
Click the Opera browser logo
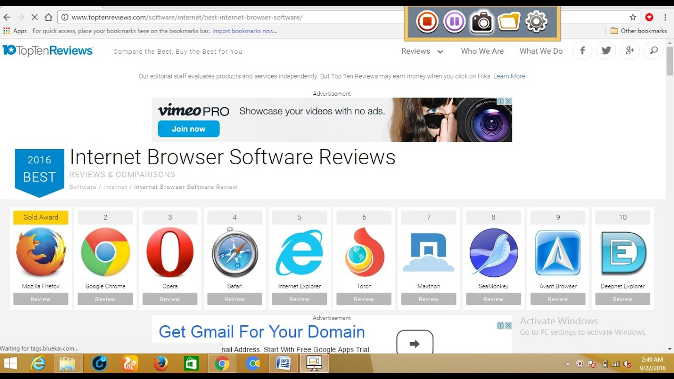[x=170, y=252]
